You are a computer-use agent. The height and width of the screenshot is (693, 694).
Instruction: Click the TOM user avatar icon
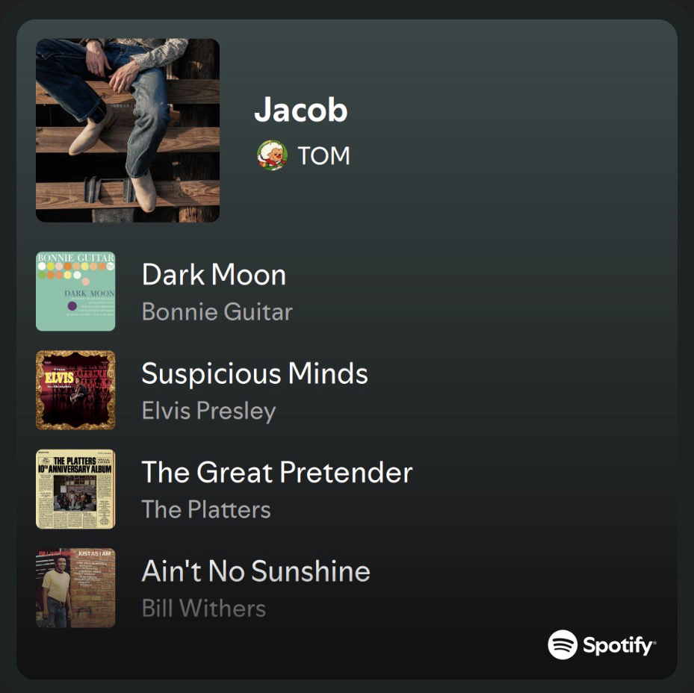click(272, 155)
